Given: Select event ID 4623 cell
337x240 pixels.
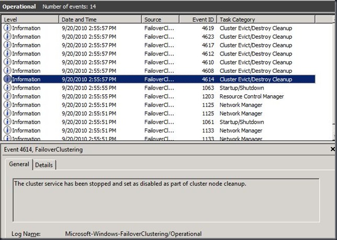Looking at the screenshot, I should click(x=208, y=37).
